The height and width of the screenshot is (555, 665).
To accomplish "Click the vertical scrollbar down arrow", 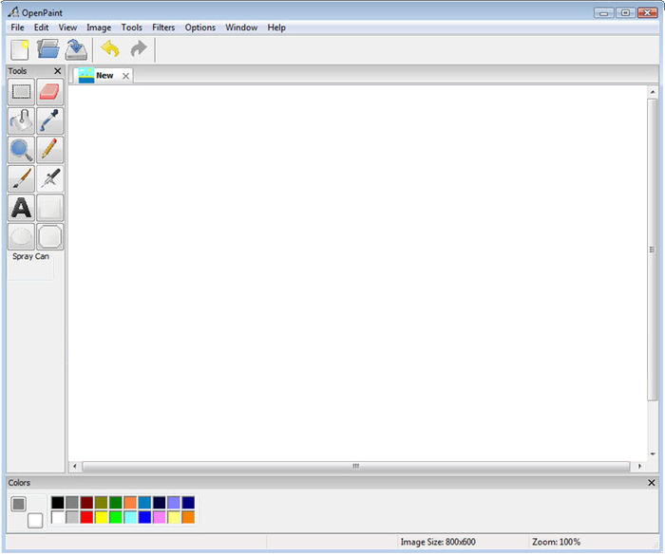I will point(653,454).
